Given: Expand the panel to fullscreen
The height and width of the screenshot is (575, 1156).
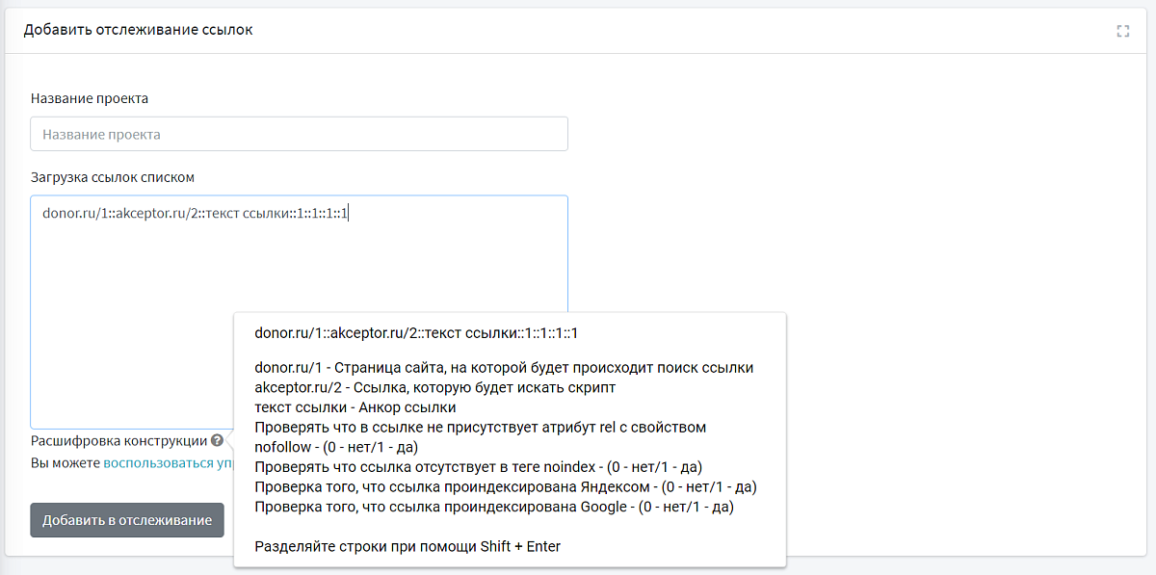Looking at the screenshot, I should click(x=1122, y=31).
